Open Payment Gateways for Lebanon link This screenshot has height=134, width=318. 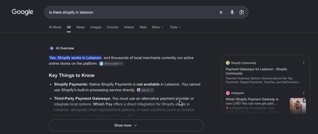click(x=256, y=71)
